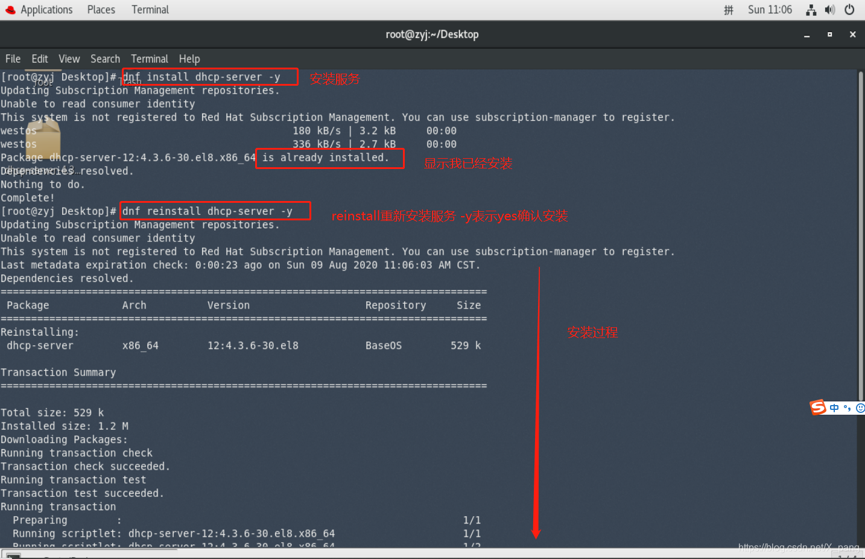Open the File menu
865x559 pixels.
click(13, 59)
